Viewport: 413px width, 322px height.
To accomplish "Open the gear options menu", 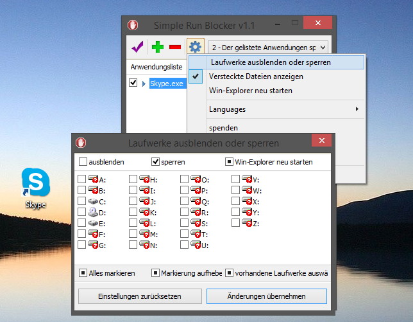I will 196,47.
